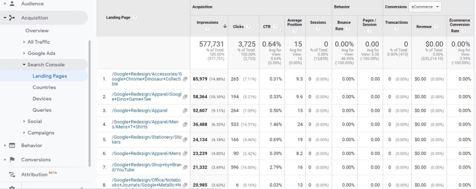Click impressions value 52,607

coord(200,111)
